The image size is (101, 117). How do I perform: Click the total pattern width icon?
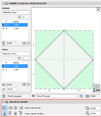click(3, 43)
